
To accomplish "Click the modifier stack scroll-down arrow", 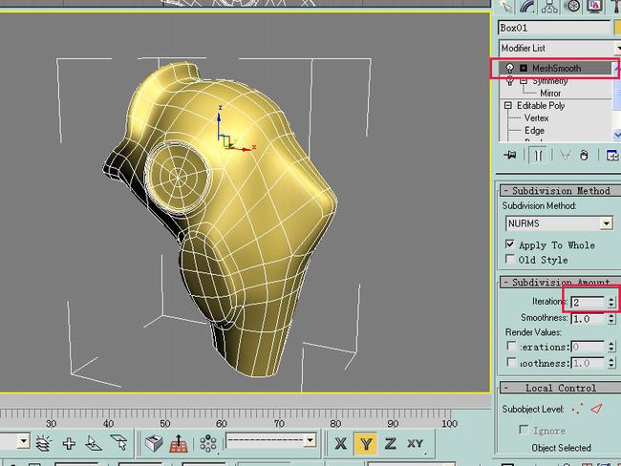I will click(x=617, y=135).
